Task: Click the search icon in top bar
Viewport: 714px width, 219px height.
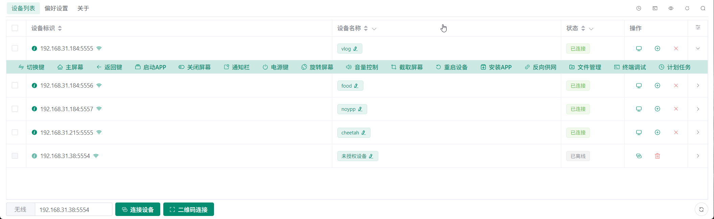Action: pyautogui.click(x=703, y=8)
